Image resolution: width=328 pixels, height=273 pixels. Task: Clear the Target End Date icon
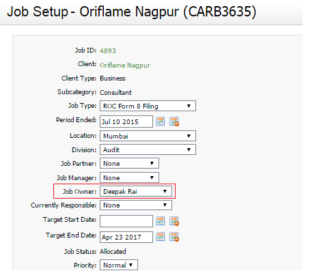click(x=174, y=237)
